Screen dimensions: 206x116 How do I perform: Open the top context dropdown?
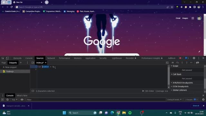(x=14, y=100)
